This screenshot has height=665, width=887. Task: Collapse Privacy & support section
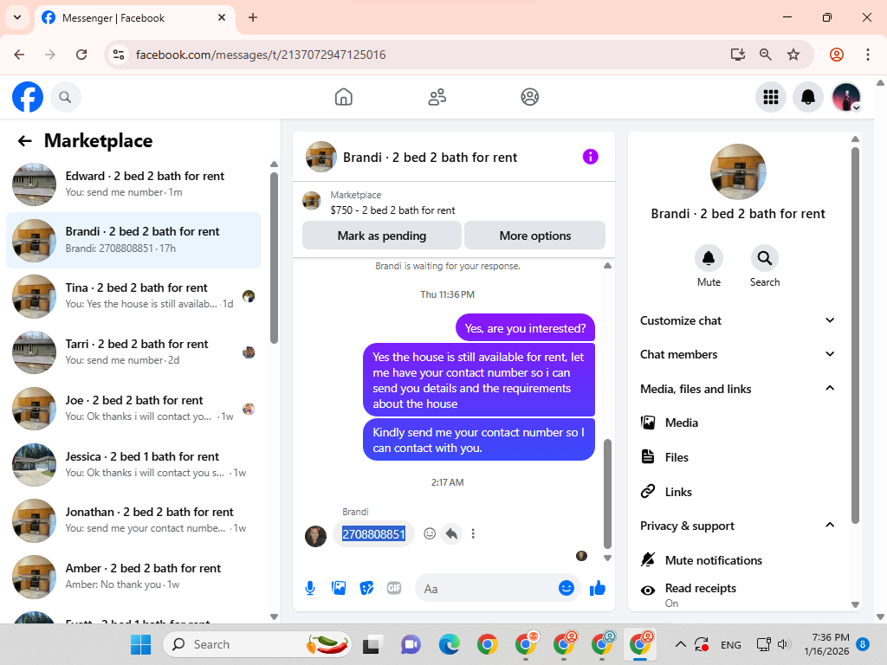[x=738, y=526]
